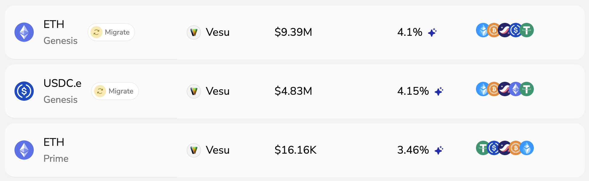
Task: Click the Vesu logo in ETH Genesis row
Action: pos(194,32)
